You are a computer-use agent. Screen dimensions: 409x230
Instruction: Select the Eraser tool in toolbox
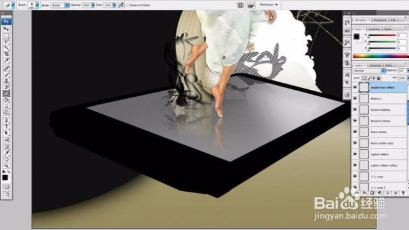click(x=6, y=94)
